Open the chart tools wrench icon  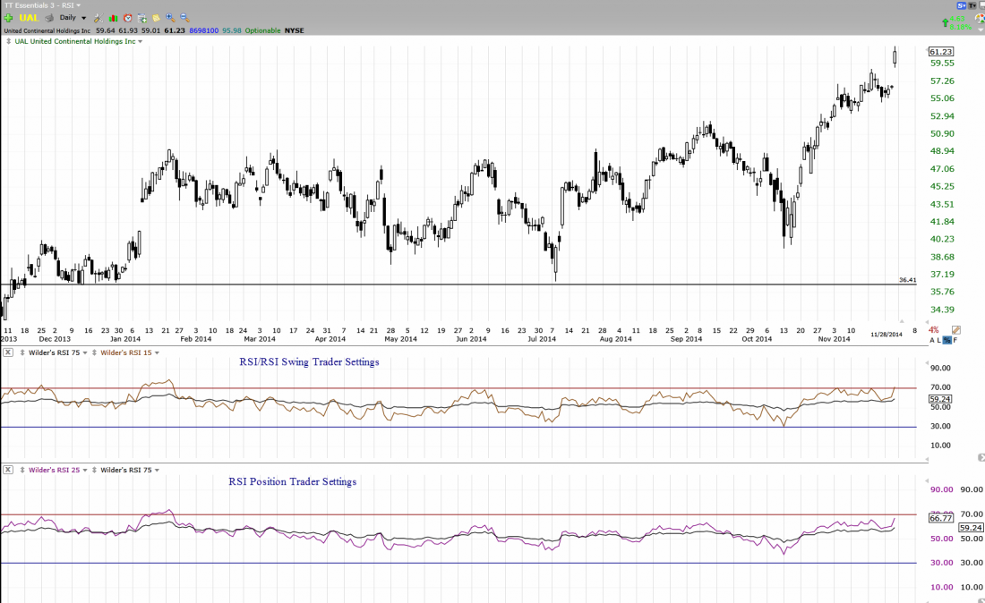pos(98,18)
